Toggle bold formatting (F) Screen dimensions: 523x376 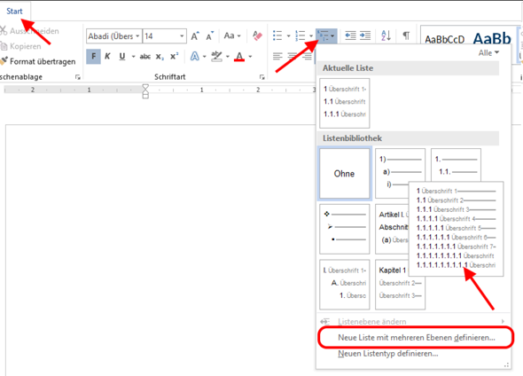tap(93, 57)
